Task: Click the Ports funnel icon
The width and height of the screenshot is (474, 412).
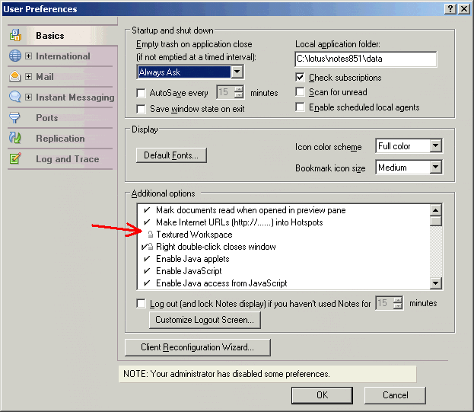Action: point(15,118)
